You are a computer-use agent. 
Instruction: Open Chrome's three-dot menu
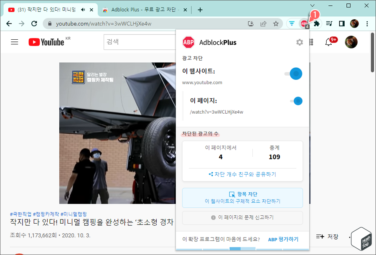click(x=367, y=23)
